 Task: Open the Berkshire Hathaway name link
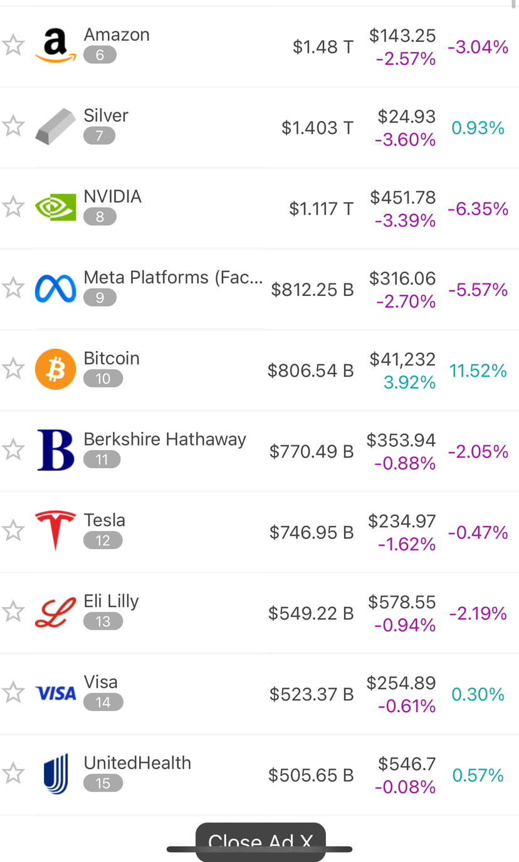165,439
